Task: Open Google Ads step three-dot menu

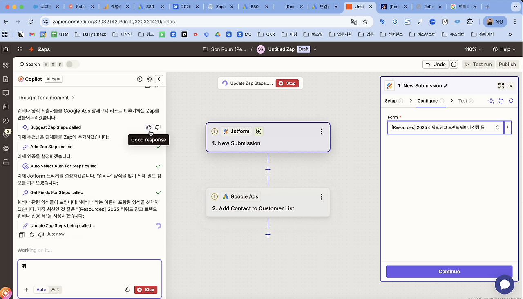Action: (321, 197)
